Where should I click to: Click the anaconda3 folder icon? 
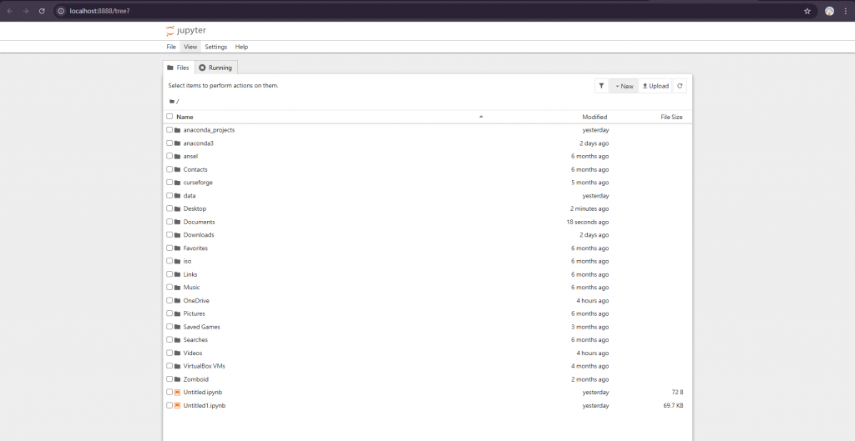click(177, 143)
